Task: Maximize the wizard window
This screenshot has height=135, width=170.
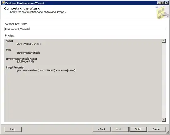Action: click(x=163, y=3)
